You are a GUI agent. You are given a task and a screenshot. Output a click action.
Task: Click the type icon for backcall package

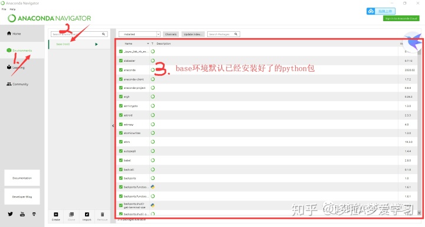[x=153, y=169]
